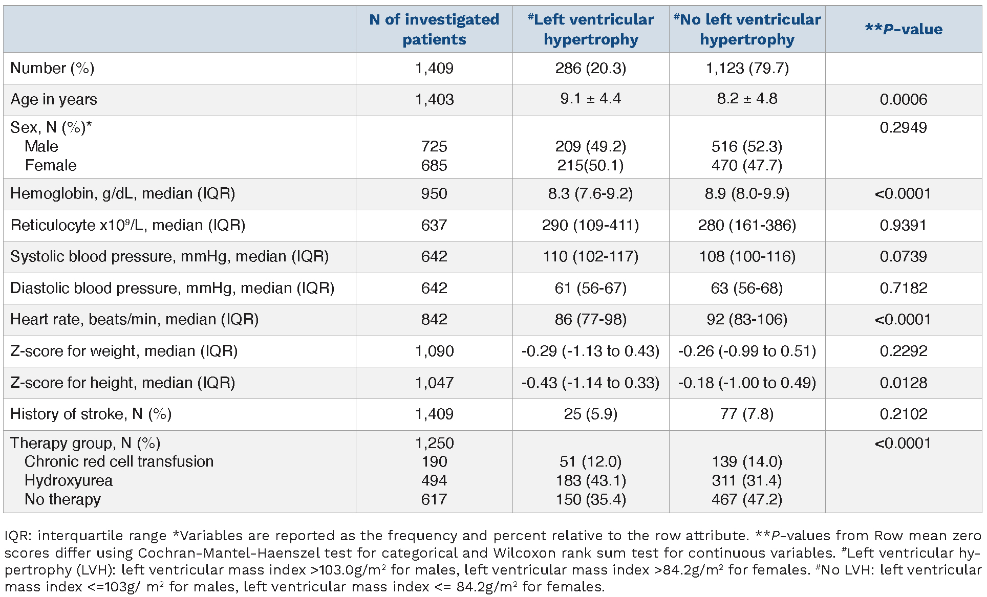Click the "Heart rate, beats/min" row label

pos(135,319)
